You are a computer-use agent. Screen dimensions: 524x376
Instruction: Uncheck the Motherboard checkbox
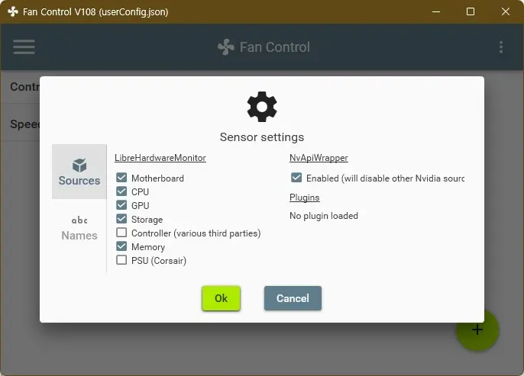click(x=121, y=178)
